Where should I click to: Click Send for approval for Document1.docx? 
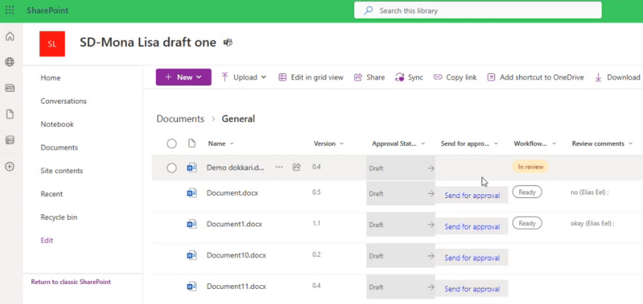point(472,227)
